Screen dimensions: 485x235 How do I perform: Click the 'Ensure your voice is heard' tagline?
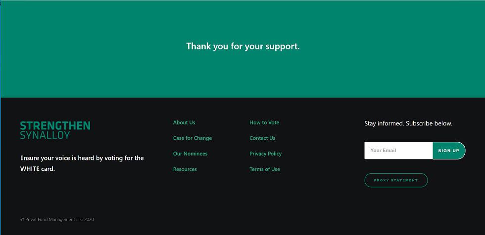82,158
